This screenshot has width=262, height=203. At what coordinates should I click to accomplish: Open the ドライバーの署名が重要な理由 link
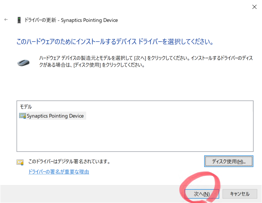(x=59, y=172)
